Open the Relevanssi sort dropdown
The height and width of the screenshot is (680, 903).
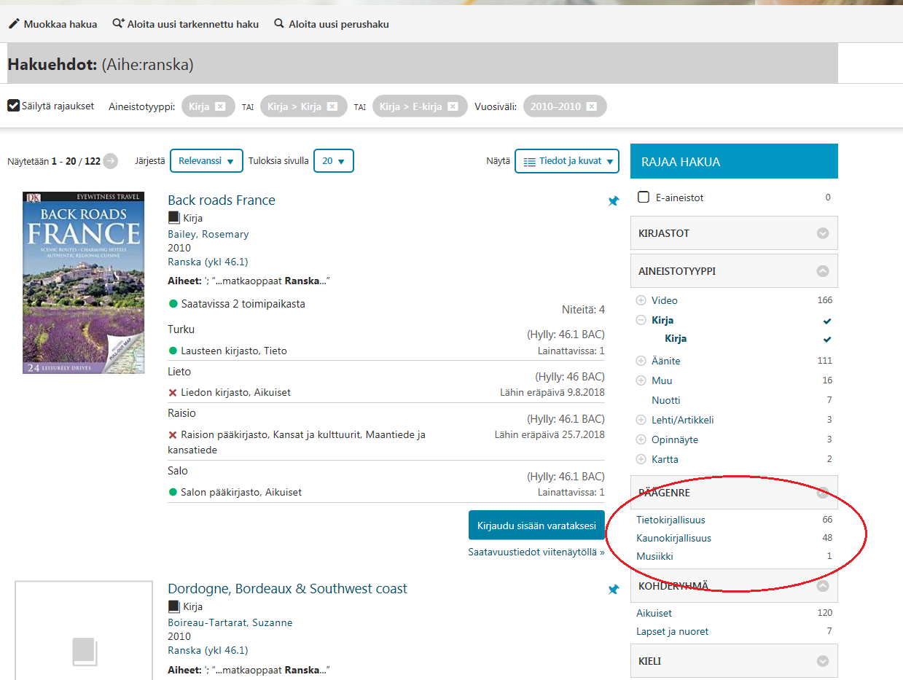click(206, 161)
